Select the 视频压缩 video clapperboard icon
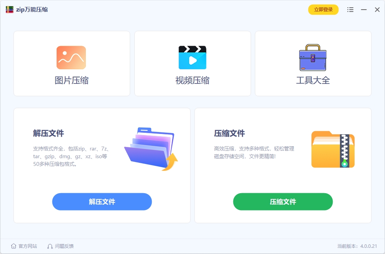Screen dimensions: 385x254 (192, 57)
